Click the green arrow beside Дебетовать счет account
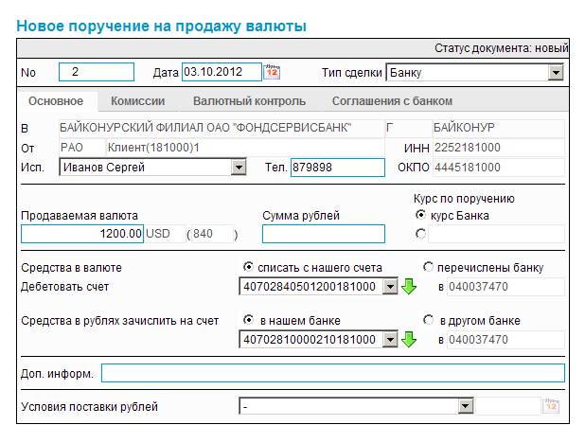Viewport: 585px width, 443px height. point(409,287)
